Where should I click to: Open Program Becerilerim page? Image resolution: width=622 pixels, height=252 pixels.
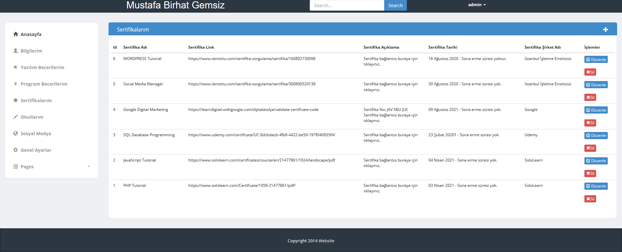point(44,84)
